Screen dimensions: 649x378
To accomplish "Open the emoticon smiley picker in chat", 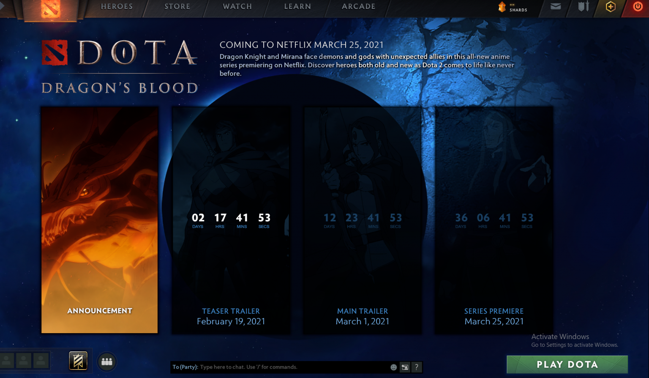I will 393,367.
